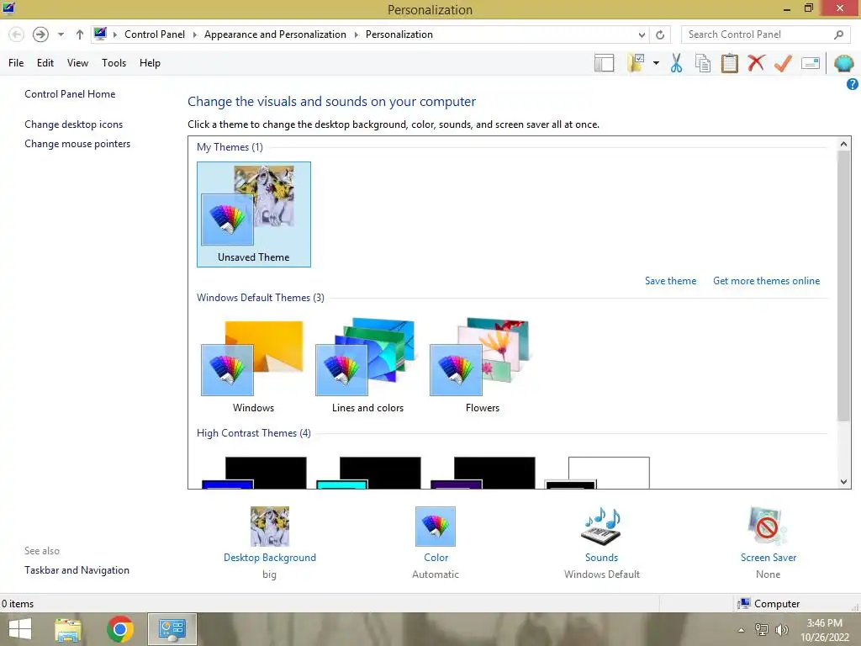Open Taskbar and Navigation link
Screen dimensions: 861x646
coord(77,570)
